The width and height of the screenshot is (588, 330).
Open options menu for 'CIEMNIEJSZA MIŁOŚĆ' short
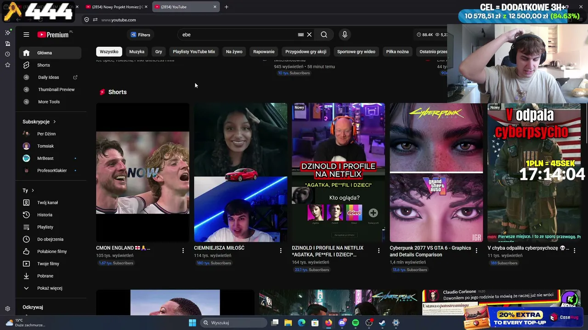[x=281, y=251]
